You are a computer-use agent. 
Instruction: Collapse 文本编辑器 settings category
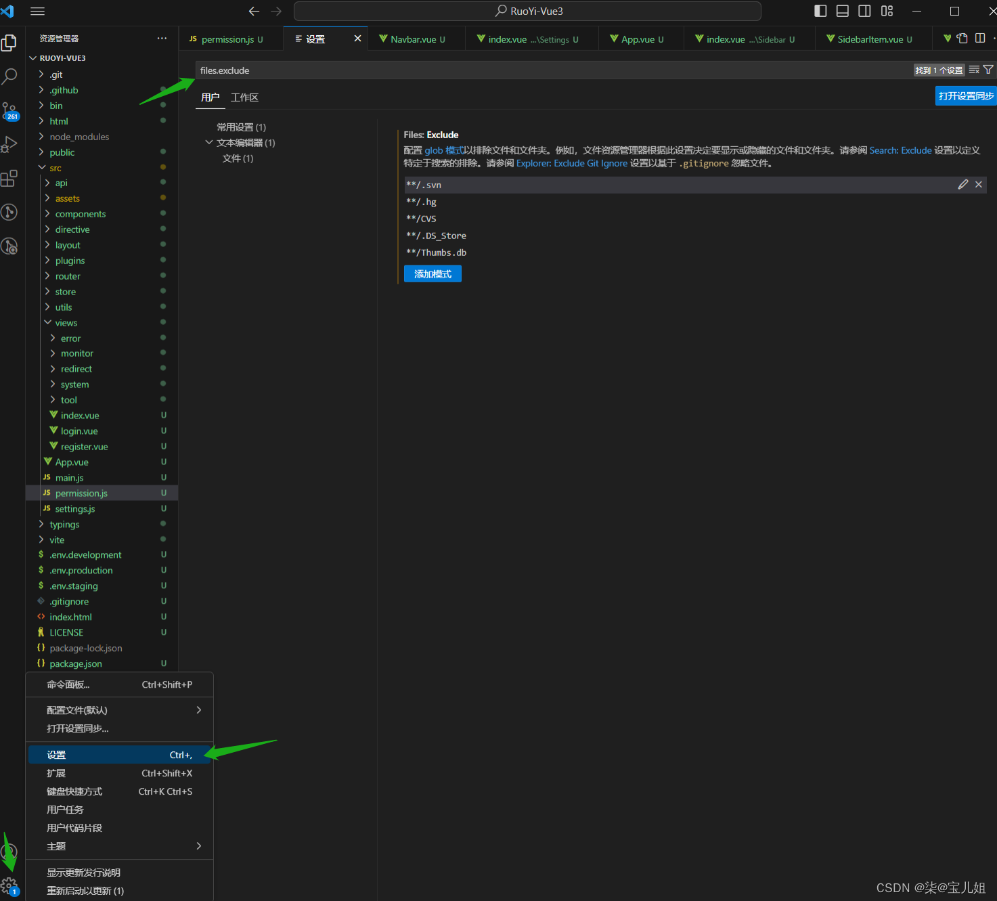pyautogui.click(x=209, y=143)
